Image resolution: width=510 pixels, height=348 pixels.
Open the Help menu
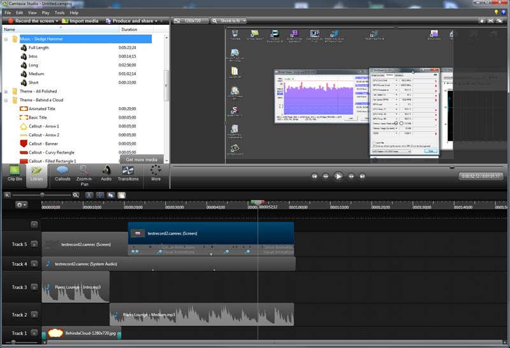point(74,13)
